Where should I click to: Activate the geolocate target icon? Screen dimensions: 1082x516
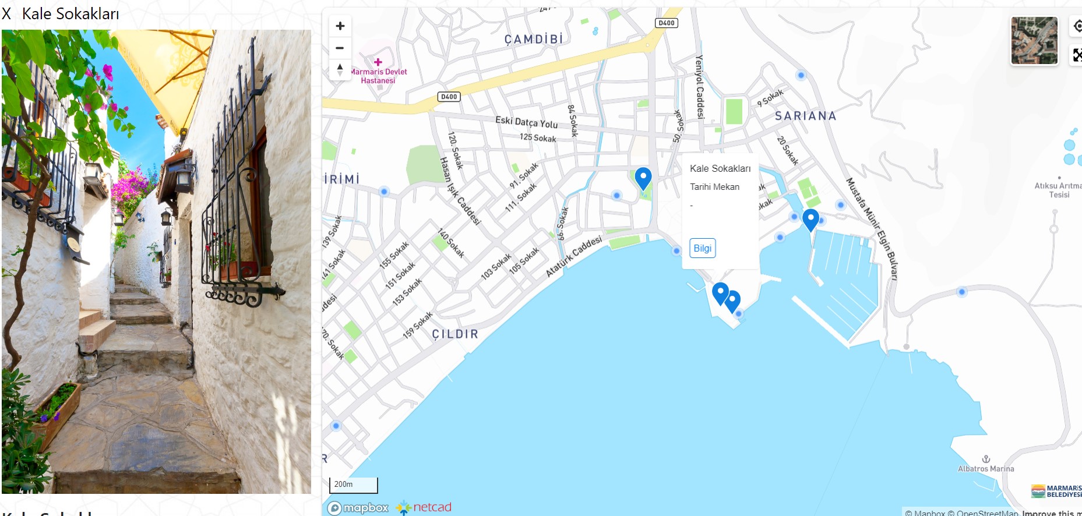coord(1077,26)
